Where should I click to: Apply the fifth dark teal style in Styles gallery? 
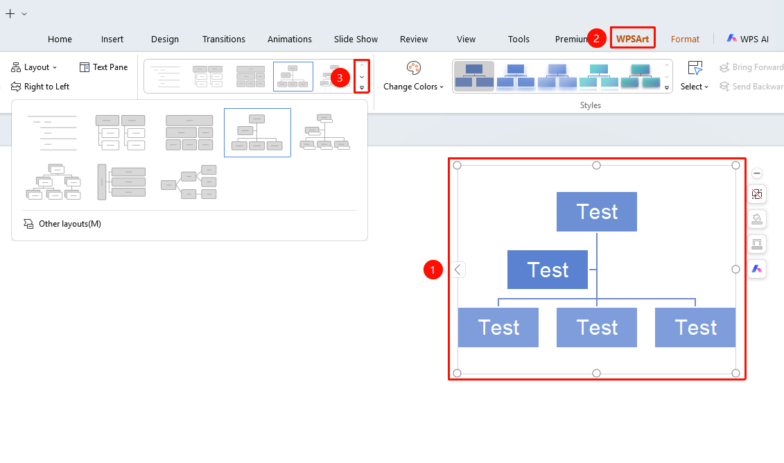coord(641,76)
